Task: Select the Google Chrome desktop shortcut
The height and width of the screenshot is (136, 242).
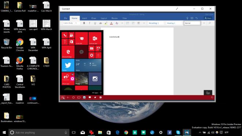Action: (20, 45)
